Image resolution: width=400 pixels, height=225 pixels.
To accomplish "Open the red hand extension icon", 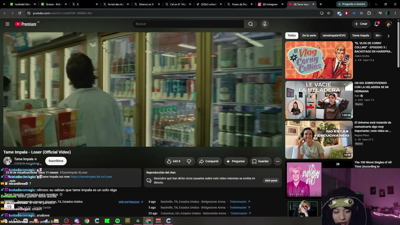I will click(x=347, y=13).
